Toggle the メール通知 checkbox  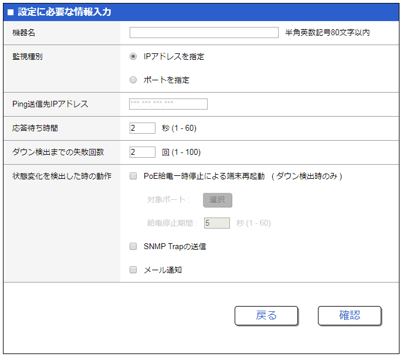(x=133, y=270)
